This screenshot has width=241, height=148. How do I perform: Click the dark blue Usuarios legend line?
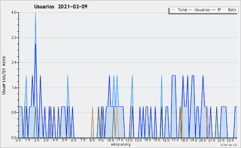[190, 10]
